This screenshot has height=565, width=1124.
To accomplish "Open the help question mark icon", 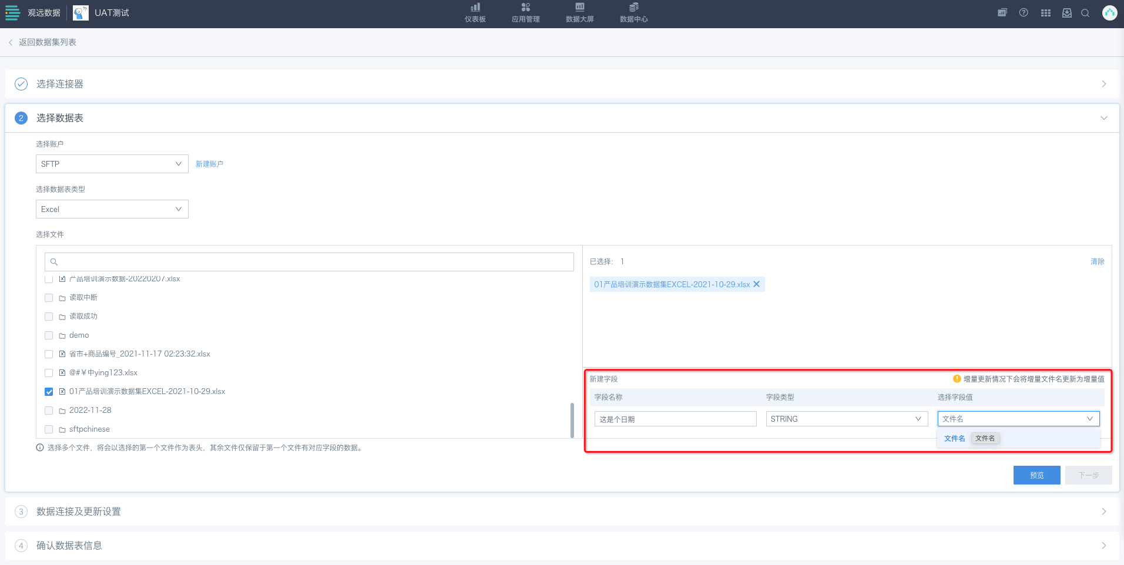I will [x=1024, y=13].
